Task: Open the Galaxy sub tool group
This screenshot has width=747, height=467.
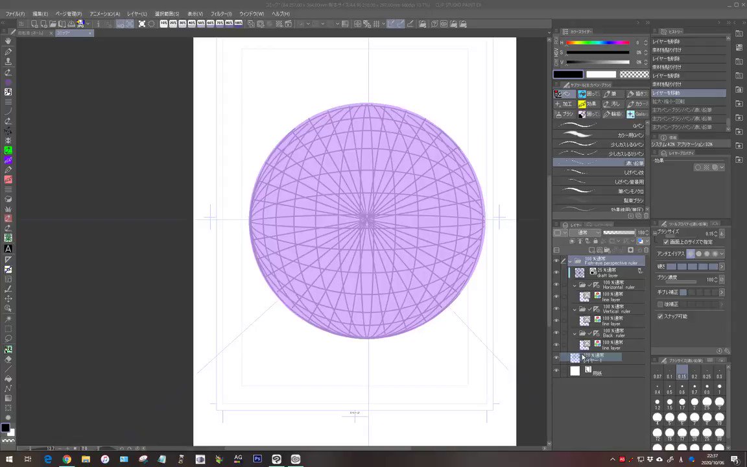Action: (637, 114)
